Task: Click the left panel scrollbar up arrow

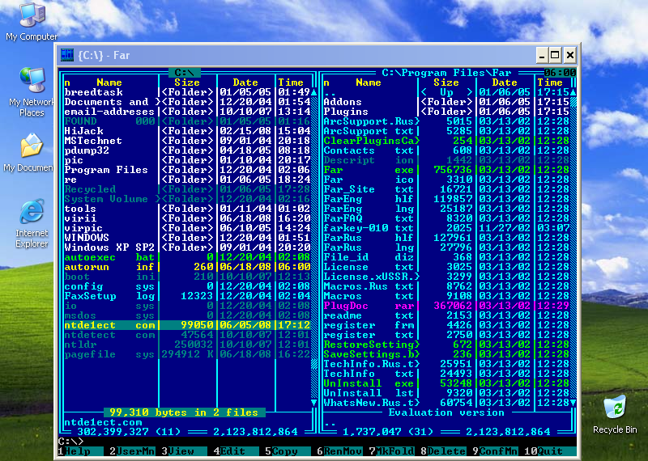Action: (314, 92)
